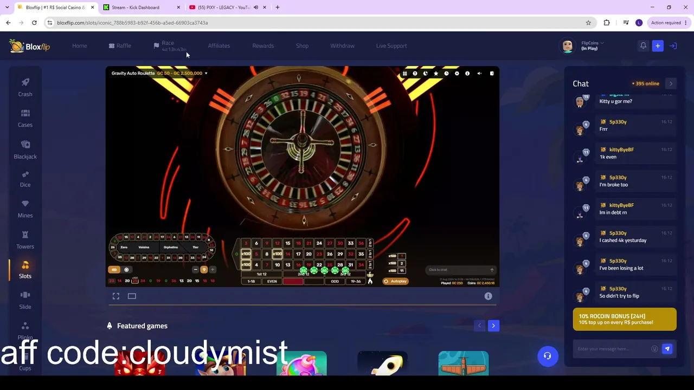Screen dimensions: 694x390
Task: Open Live Support from the nav
Action: click(x=391, y=46)
